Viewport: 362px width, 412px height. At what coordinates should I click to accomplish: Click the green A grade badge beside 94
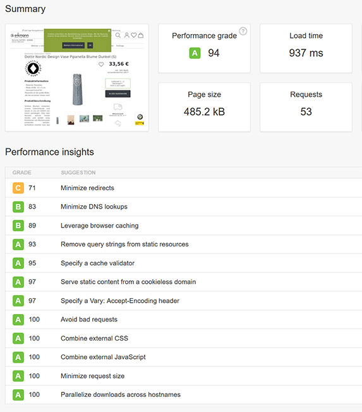pyautogui.click(x=195, y=53)
